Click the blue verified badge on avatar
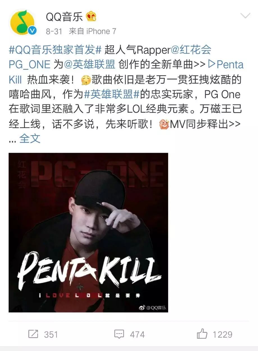Viewport: 258px width, 351px height. point(33,31)
